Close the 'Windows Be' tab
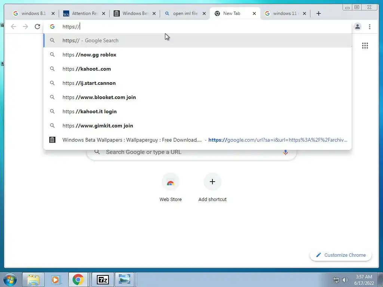Viewport: 383px width, 287px height. pos(154,13)
